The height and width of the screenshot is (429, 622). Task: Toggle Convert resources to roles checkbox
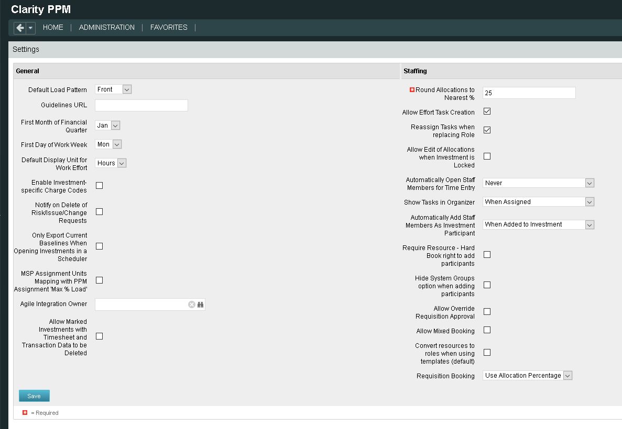pos(487,353)
